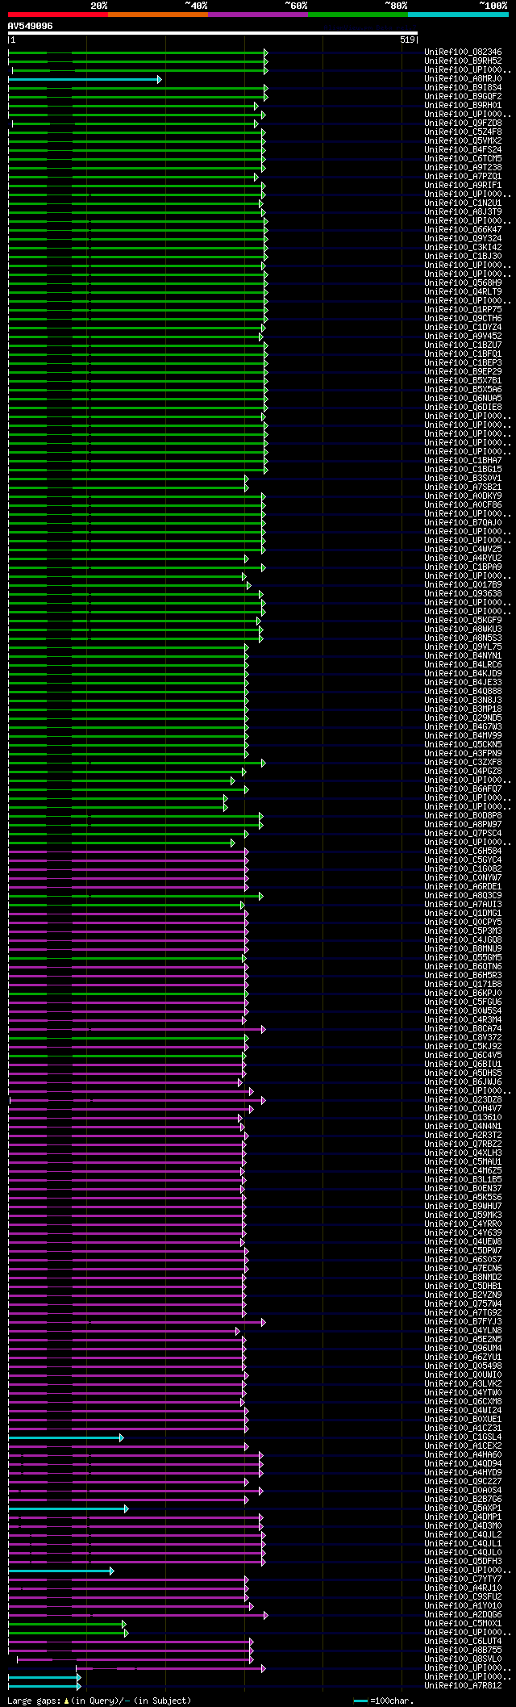Select hit label UniRef100_C4WV25
Screen dimensions: 516x1707
(x=463, y=550)
